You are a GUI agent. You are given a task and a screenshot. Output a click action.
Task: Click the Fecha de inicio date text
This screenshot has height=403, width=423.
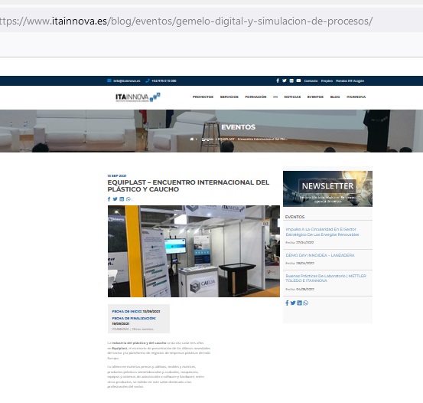[x=136, y=311]
